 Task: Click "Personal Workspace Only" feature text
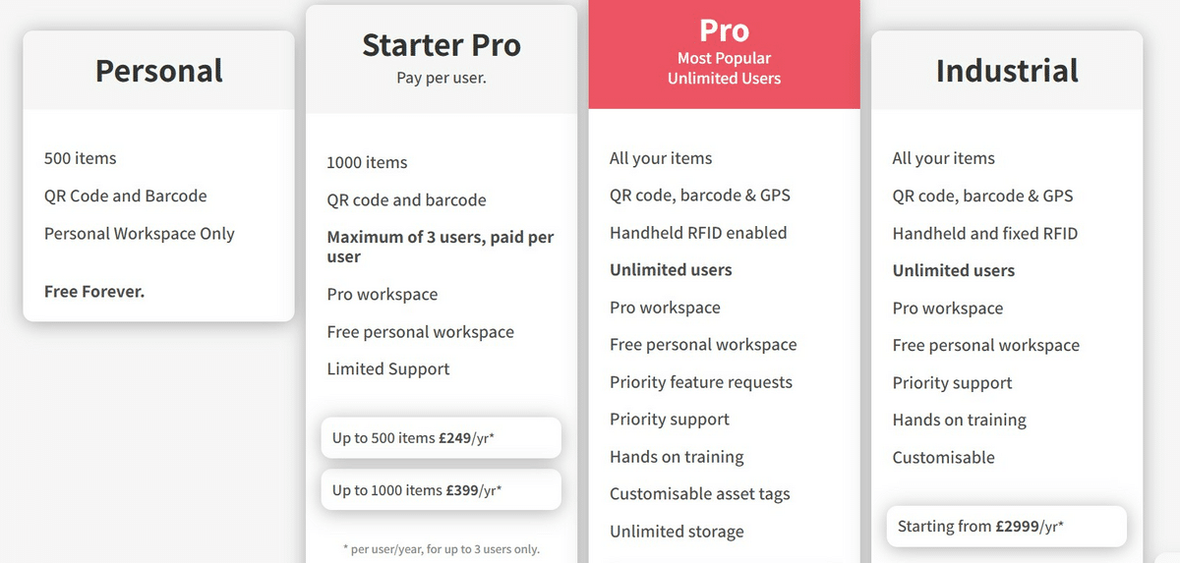[140, 234]
